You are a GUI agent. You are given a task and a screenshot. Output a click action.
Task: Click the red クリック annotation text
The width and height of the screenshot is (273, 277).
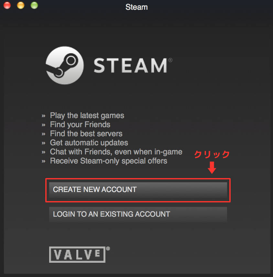[x=212, y=154]
